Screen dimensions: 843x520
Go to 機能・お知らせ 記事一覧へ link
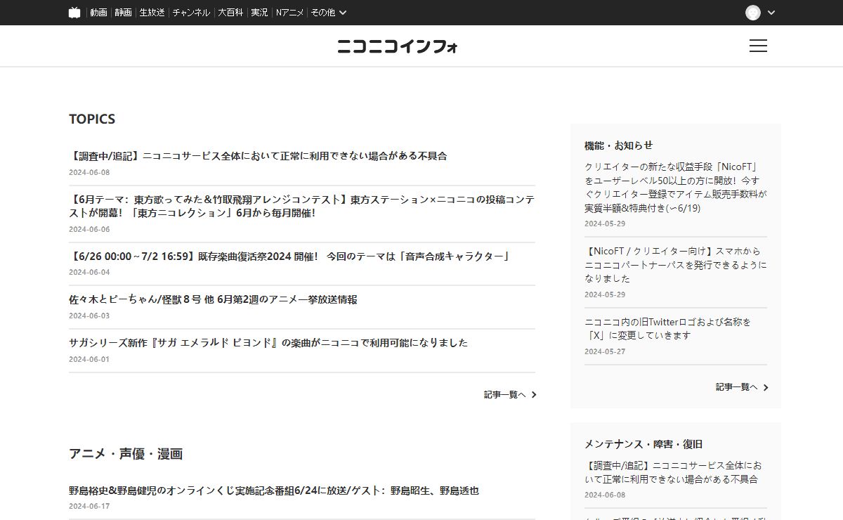pyautogui.click(x=736, y=387)
